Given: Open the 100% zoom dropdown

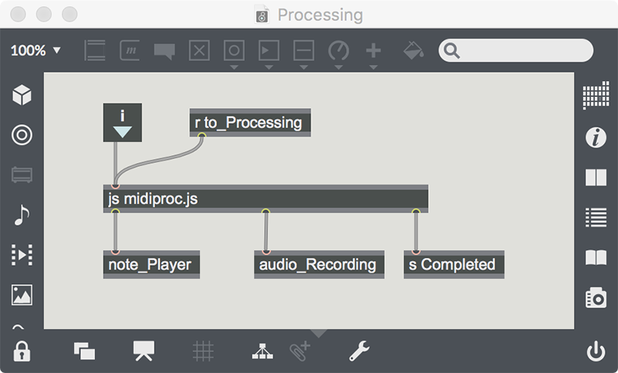Looking at the screenshot, I should [36, 50].
